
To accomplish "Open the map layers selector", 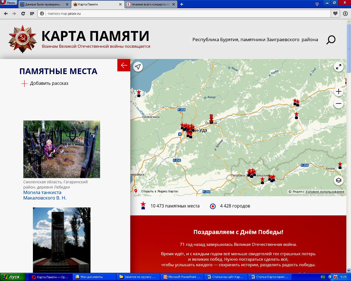I will point(339,180).
